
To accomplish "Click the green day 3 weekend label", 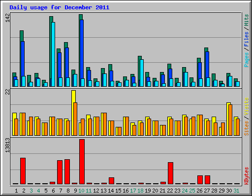I will click(x=31, y=191).
